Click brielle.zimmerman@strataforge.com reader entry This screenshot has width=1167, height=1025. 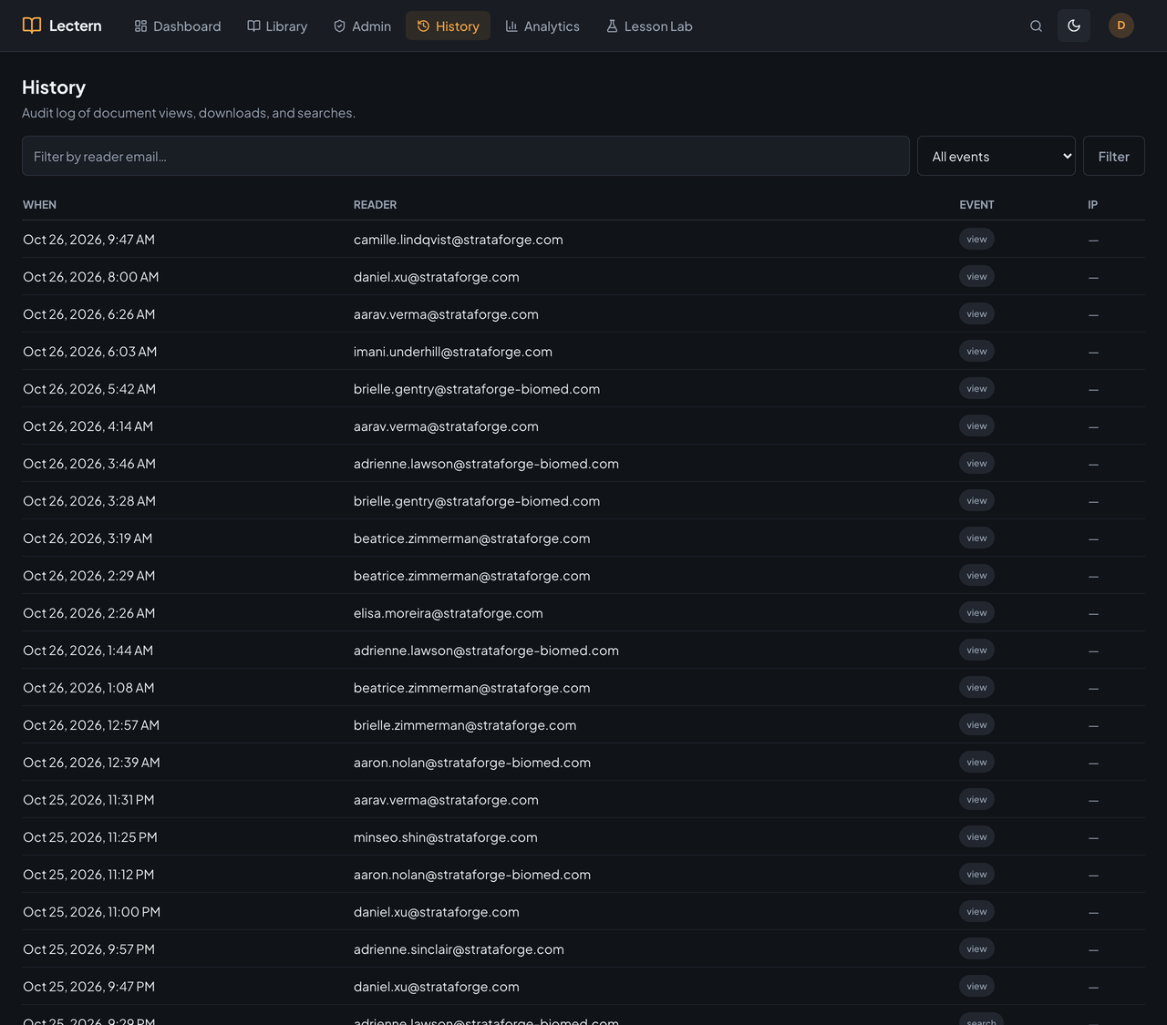coord(465,725)
